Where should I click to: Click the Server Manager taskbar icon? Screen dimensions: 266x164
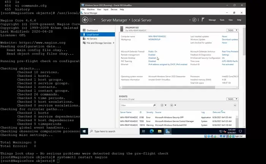168,131
